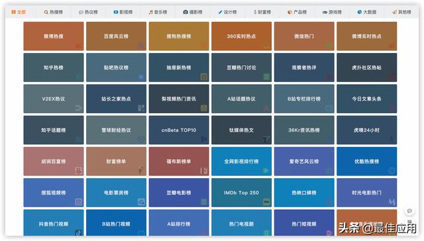Click the camera icon on 电影票房榜 card
The image size is (424, 241).
(x=141, y=202)
